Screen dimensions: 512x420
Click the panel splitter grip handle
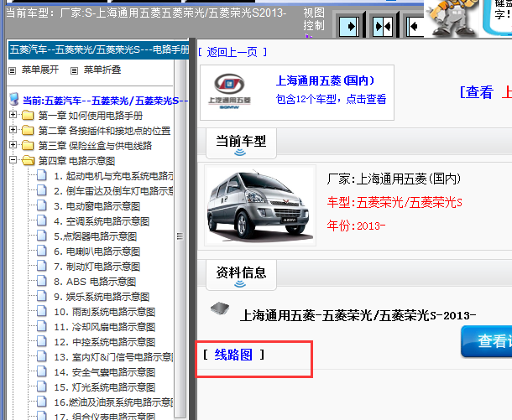[x=180, y=236]
